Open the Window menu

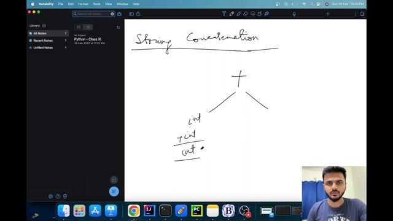click(x=122, y=4)
